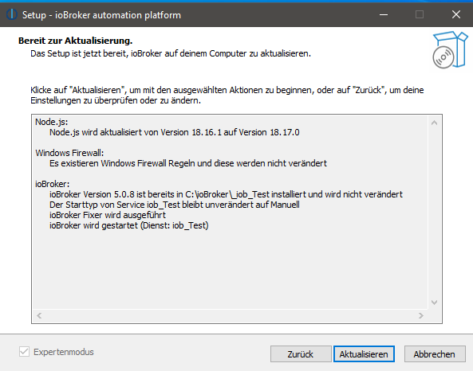Go back with the Zurück button
473x371 pixels.
click(301, 354)
